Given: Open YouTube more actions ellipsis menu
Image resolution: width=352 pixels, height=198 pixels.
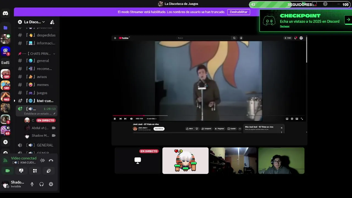Looking at the screenshot, I should click(240, 129).
